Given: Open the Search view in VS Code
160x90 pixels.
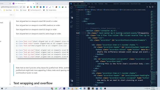Looking at the screenshot, I should point(71,12).
